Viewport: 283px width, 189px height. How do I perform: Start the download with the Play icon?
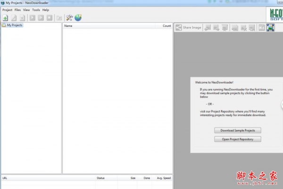(32, 18)
